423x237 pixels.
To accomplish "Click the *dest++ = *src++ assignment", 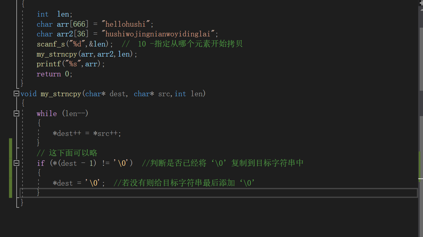I will coord(87,133).
